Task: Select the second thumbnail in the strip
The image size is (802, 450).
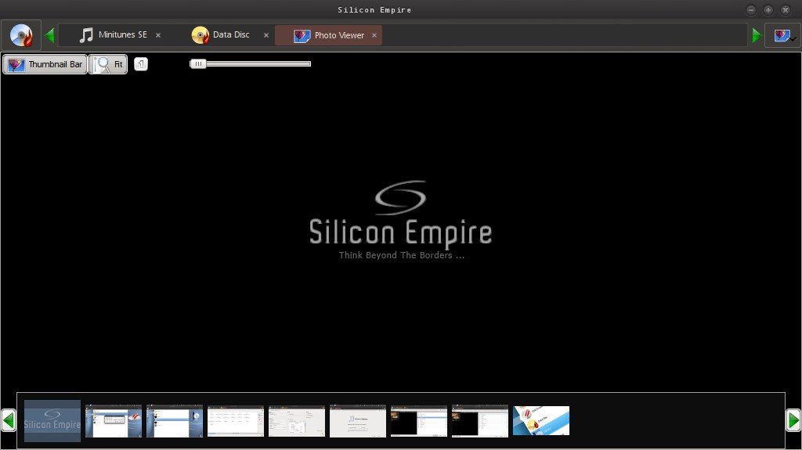Action: point(114,421)
